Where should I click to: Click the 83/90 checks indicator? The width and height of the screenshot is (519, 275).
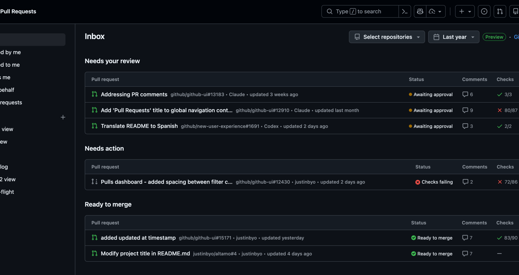(507, 238)
